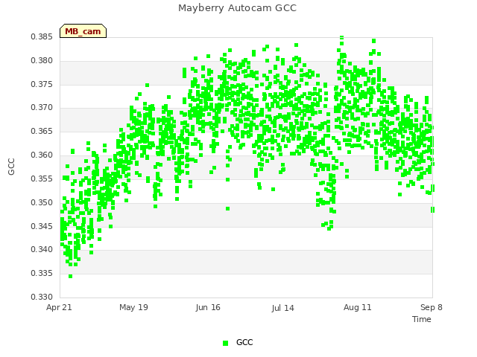This screenshot has width=477, height=357.
Task: Click the 0.340 y-axis tick label
Action: (42, 250)
